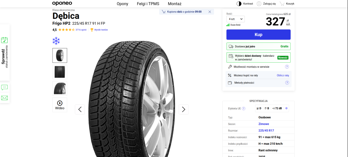Open the chat bubble side icon
This screenshot has height=157, width=348.
[5, 87]
